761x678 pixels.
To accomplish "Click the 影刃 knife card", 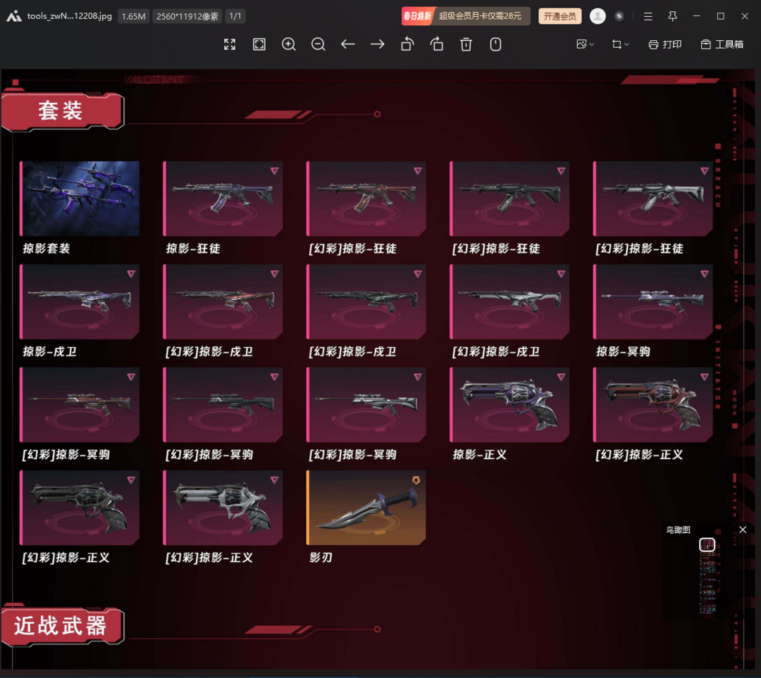I will (x=366, y=508).
